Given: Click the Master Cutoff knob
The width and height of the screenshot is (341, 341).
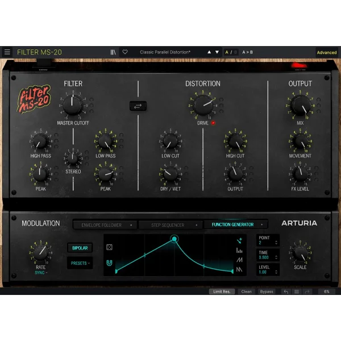Looking at the screenshot, I should pyautogui.click(x=73, y=105).
